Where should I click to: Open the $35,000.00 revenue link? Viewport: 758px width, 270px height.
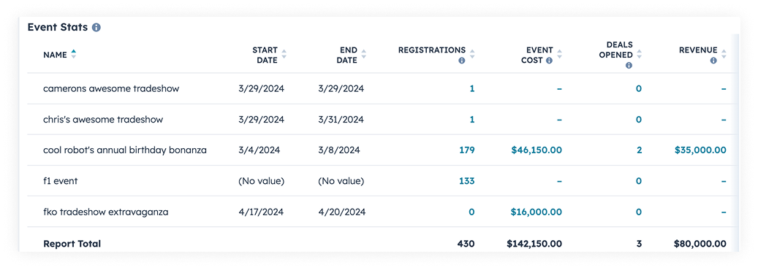700,150
